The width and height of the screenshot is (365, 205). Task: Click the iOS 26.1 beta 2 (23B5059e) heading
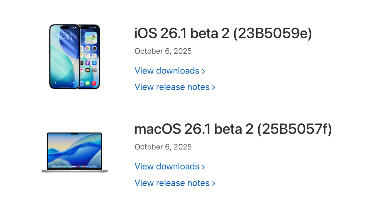[x=223, y=34]
